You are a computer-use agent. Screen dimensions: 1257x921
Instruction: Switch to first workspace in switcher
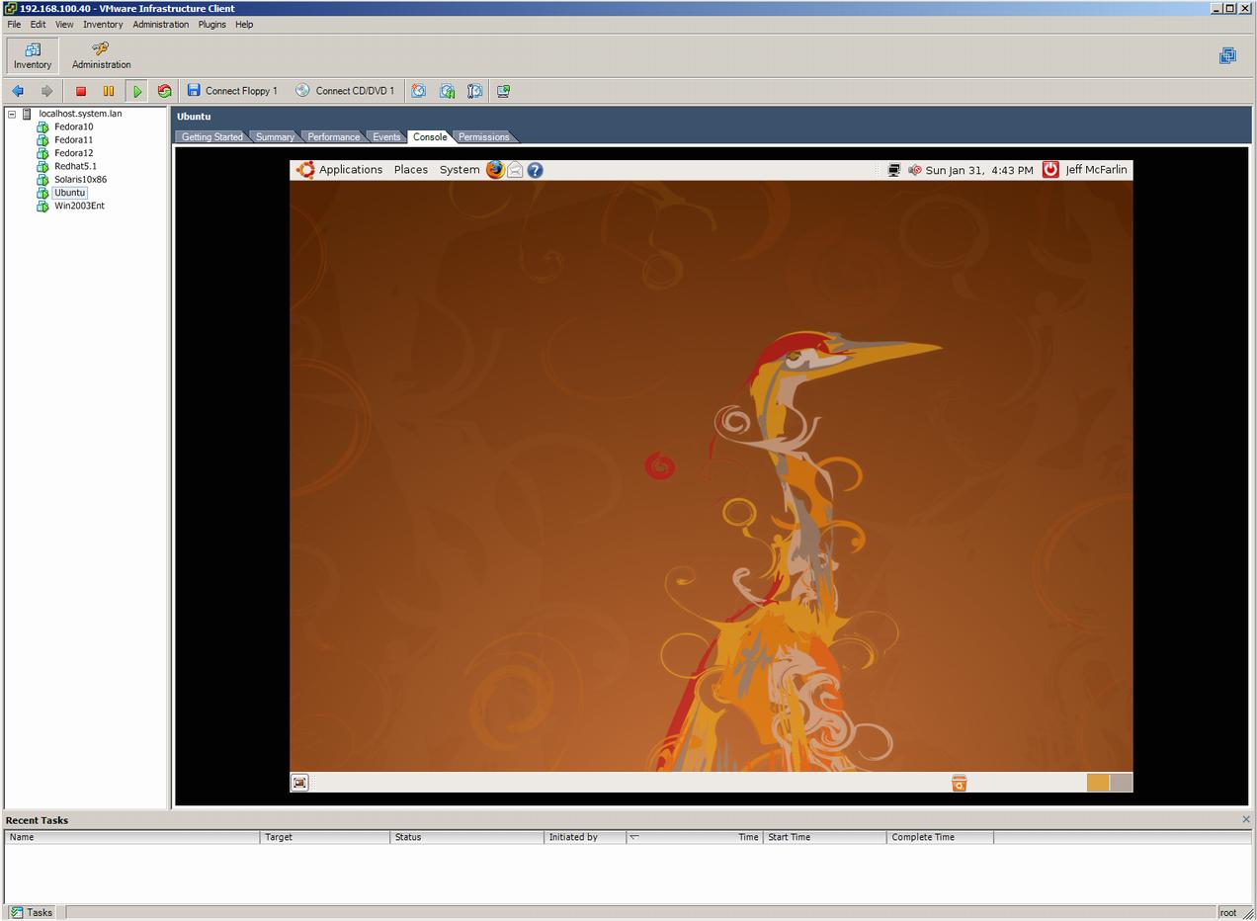[1098, 783]
